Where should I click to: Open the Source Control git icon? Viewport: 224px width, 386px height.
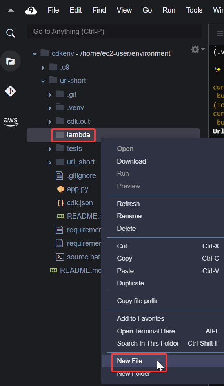tap(10, 91)
